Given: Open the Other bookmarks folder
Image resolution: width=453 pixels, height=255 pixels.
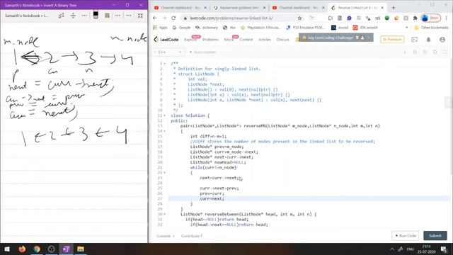Looking at the screenshot, I should click(431, 28).
